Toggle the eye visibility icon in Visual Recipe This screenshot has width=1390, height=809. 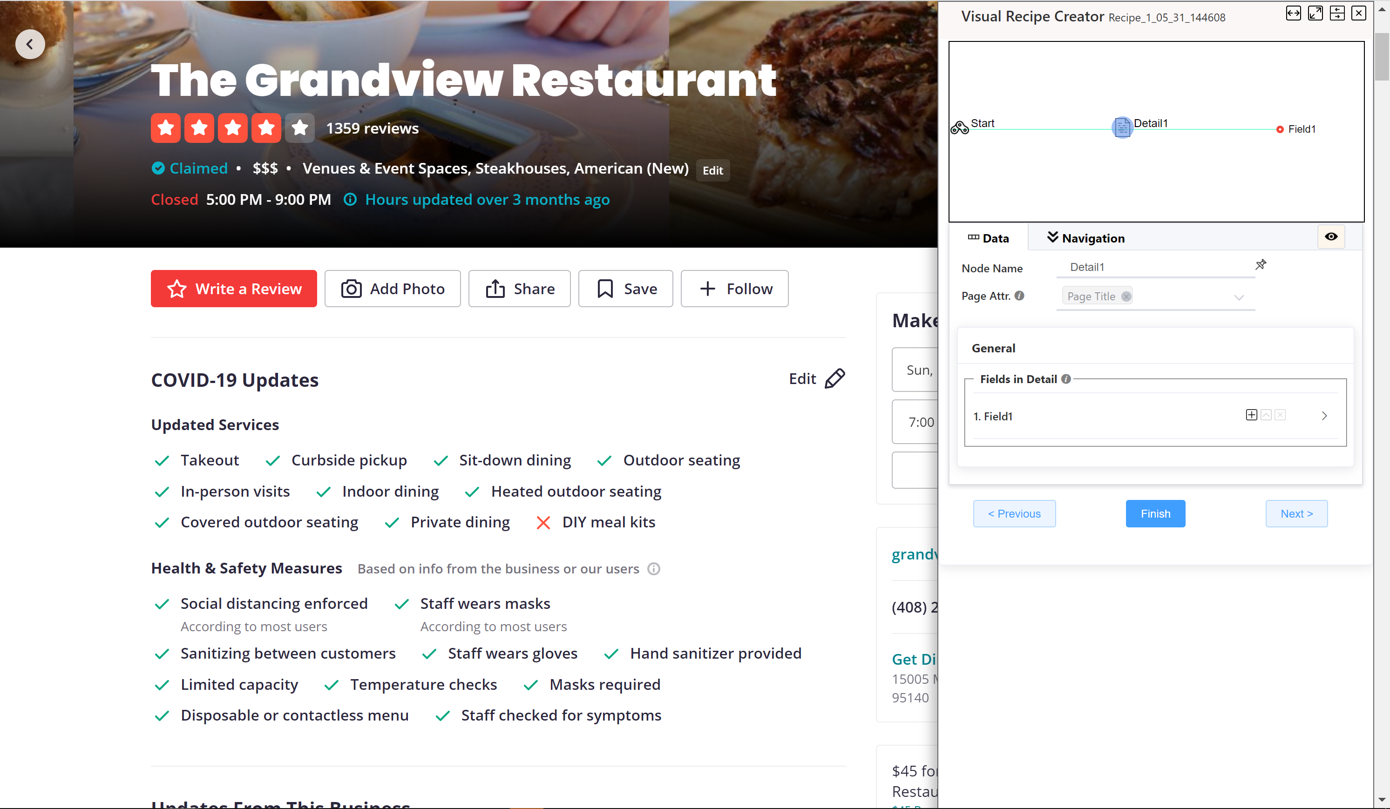1331,237
